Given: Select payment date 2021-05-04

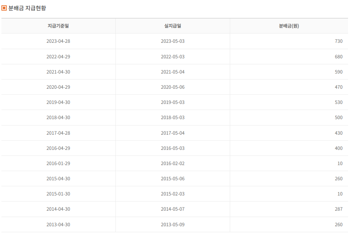Looking at the screenshot, I should click(173, 72).
